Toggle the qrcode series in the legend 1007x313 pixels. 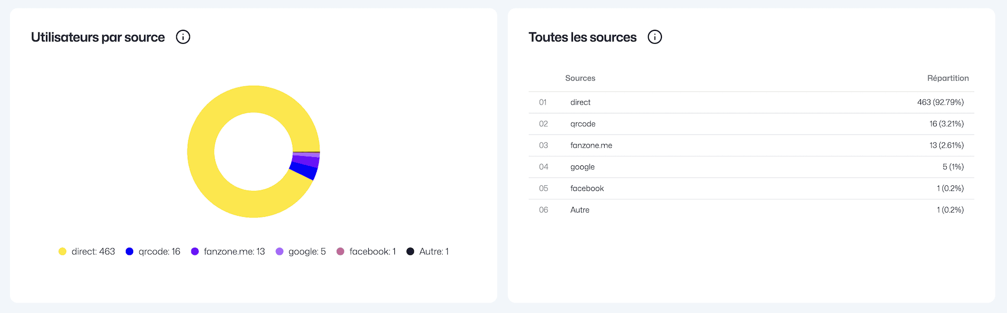click(153, 251)
